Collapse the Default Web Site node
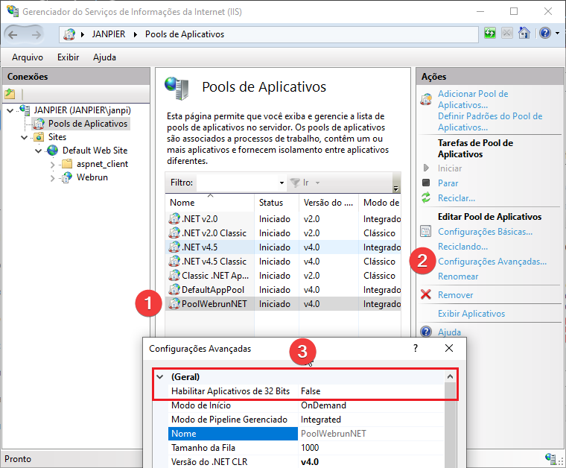 (x=38, y=151)
